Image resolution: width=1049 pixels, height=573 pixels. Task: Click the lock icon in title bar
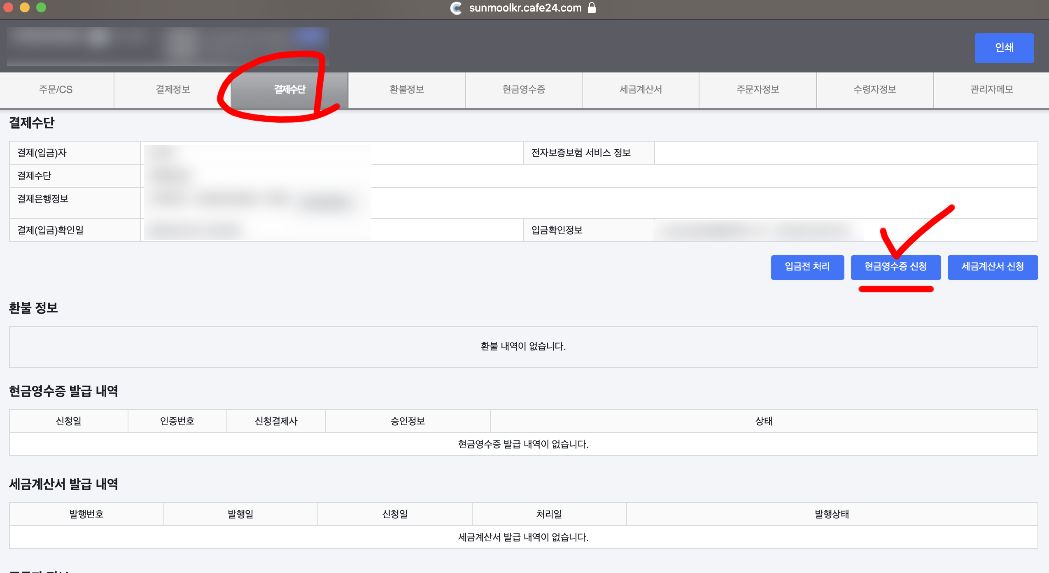point(592,8)
